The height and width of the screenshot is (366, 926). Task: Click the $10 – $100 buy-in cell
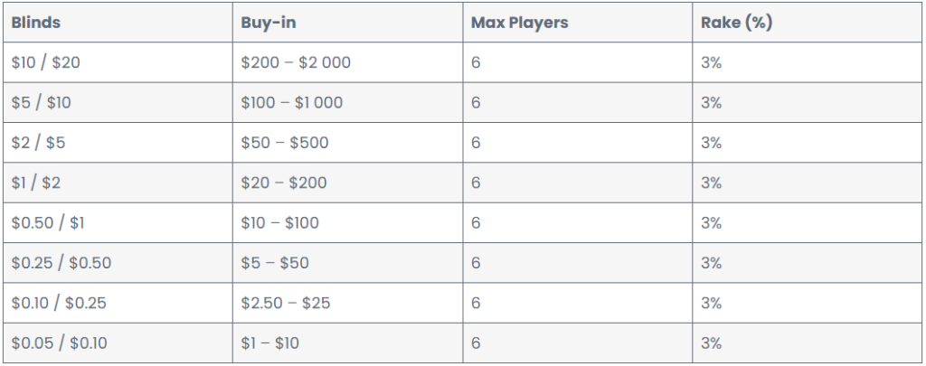point(347,222)
